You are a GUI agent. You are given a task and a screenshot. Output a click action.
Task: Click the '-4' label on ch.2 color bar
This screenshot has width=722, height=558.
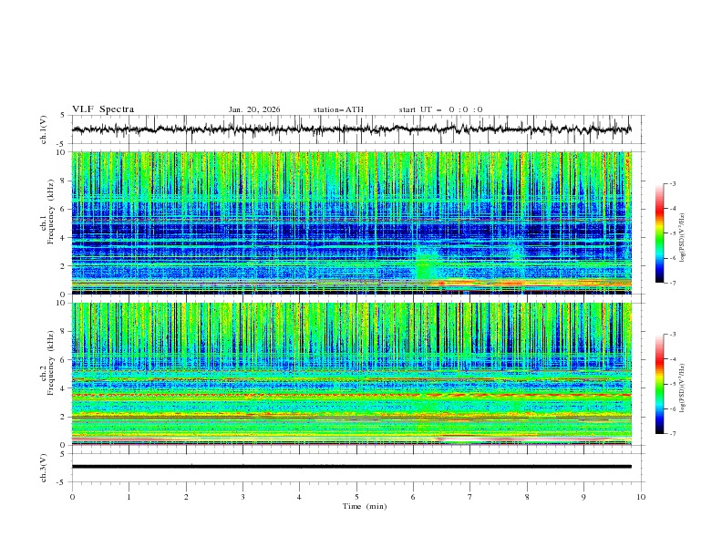pos(673,359)
